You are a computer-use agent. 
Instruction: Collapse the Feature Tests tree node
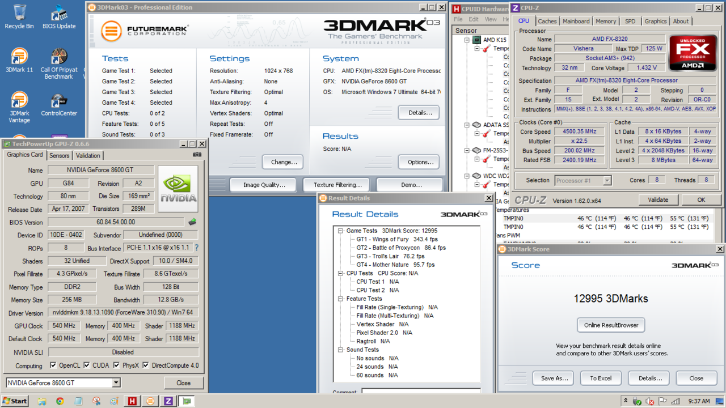point(341,299)
